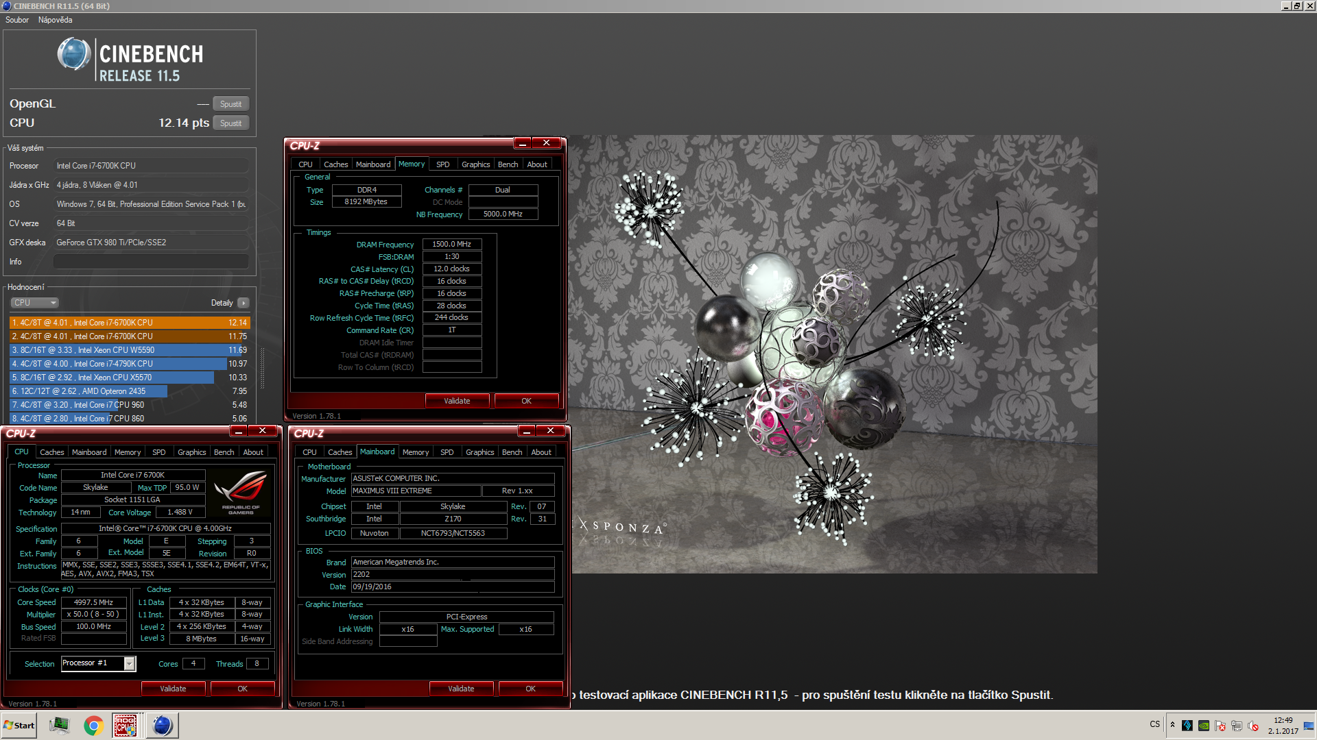Open the Soubor menu
This screenshot has height=740, width=1317.
click(17, 20)
